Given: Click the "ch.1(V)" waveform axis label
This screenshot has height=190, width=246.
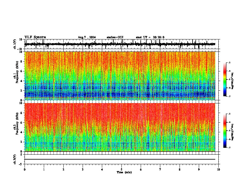Looking at the screenshot, I should coord(15,44).
